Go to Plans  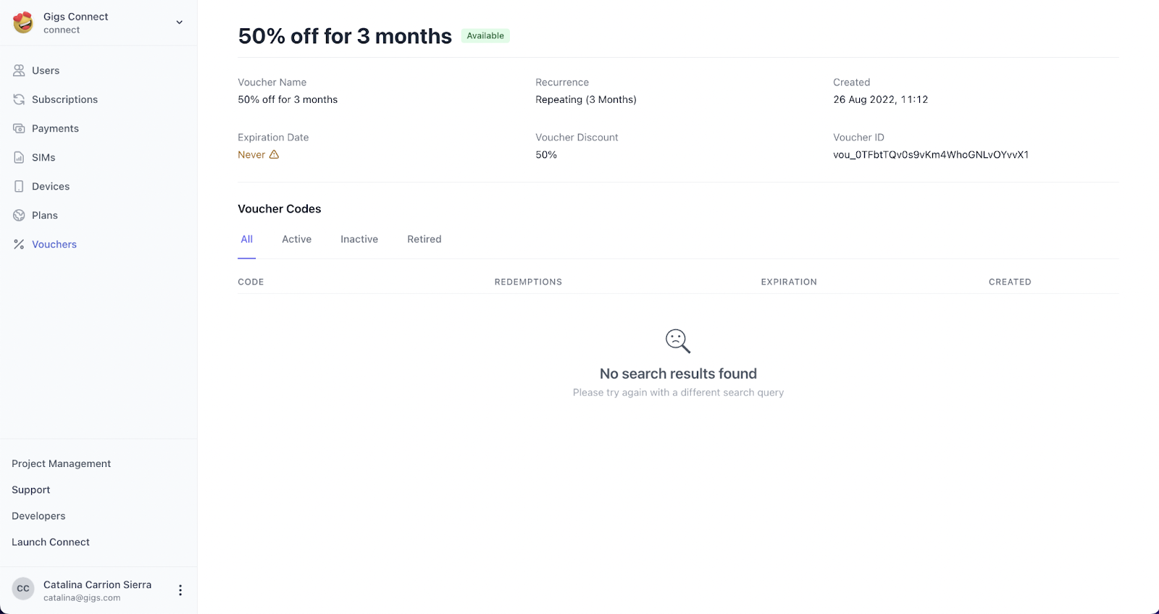pos(45,215)
